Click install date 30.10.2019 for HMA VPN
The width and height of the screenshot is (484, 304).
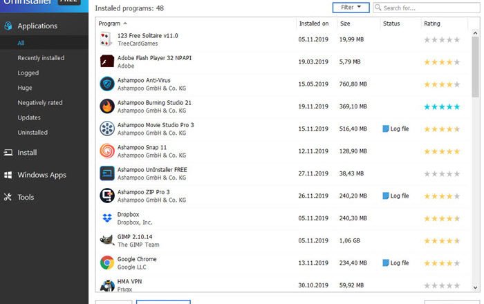(313, 285)
